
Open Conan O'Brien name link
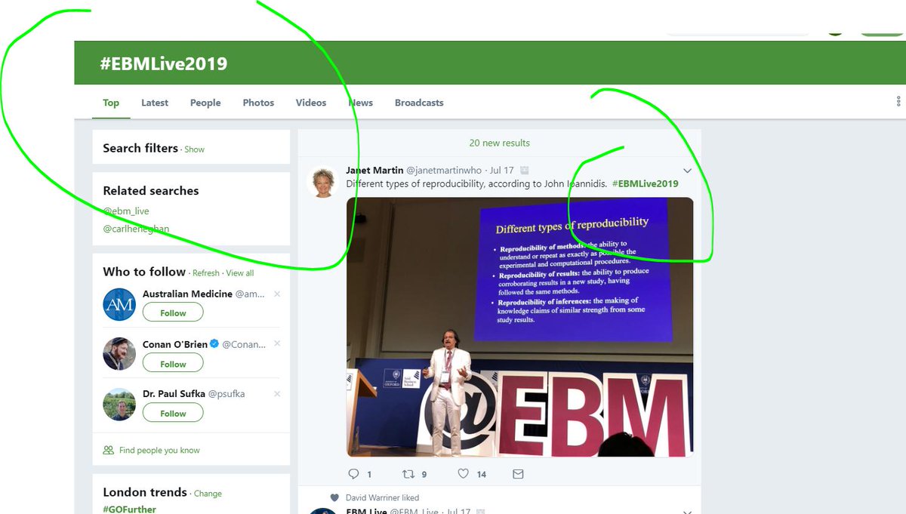point(175,344)
